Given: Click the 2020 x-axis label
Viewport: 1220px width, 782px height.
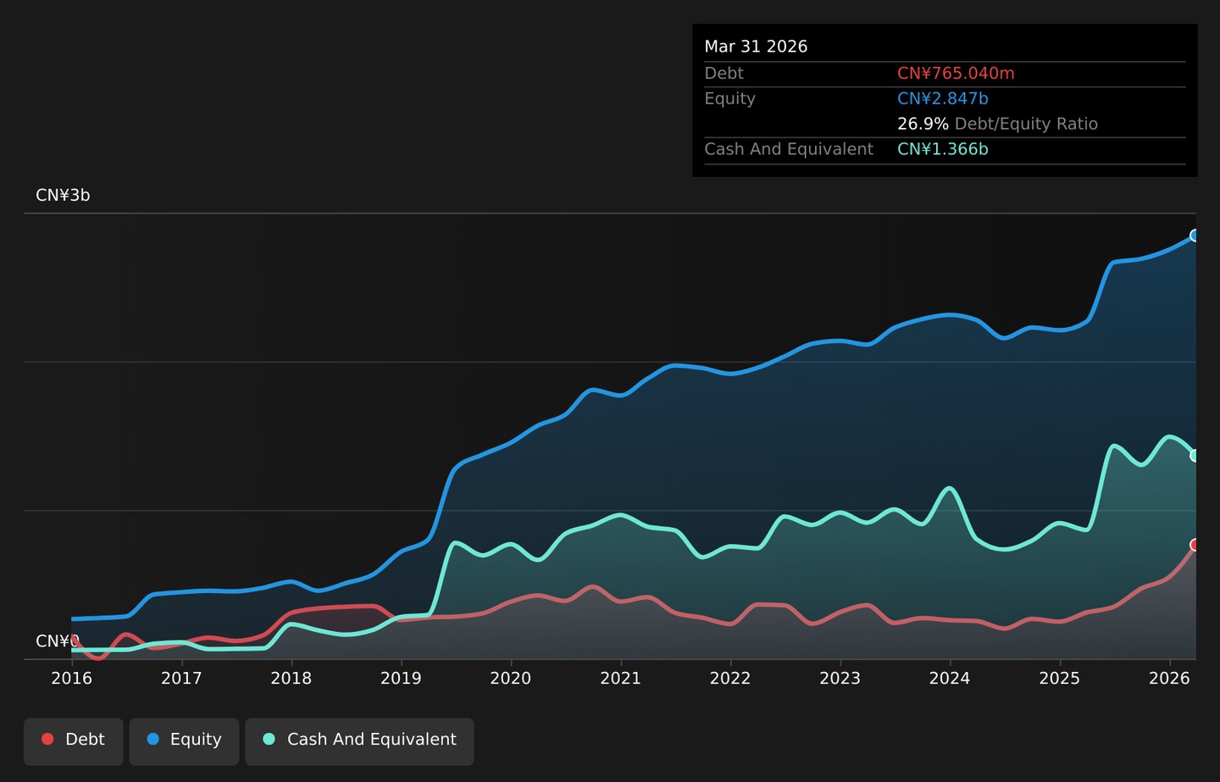Looking at the screenshot, I should (x=511, y=679).
